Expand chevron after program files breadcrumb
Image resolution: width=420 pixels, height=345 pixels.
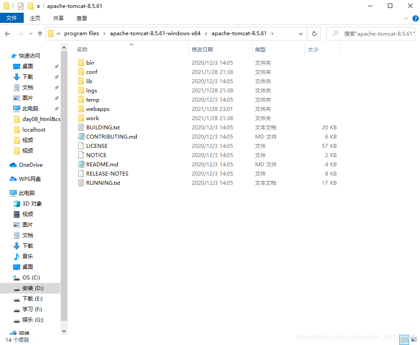point(104,33)
